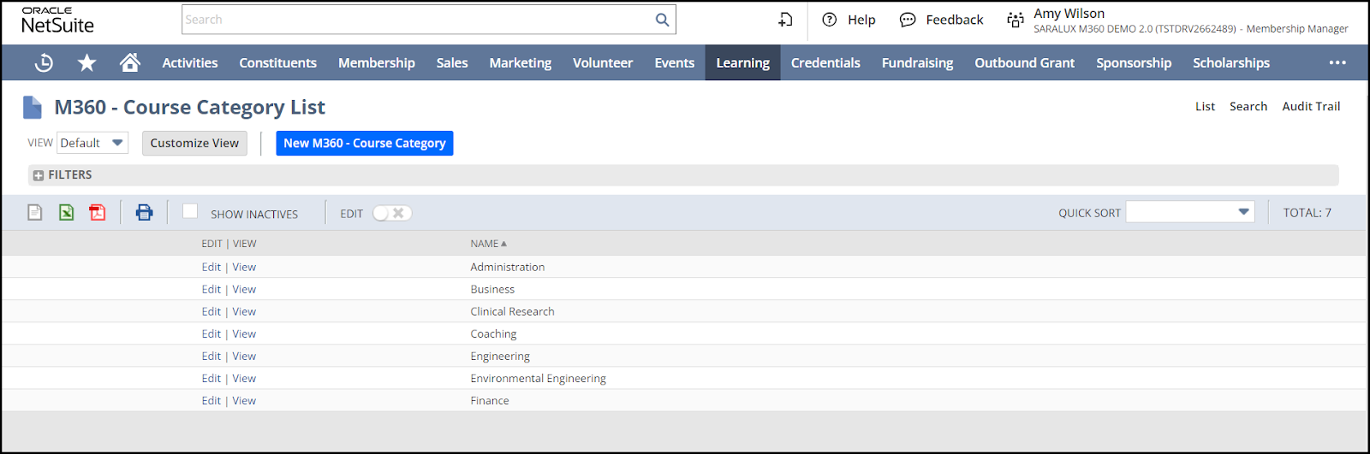
Task: Export list to Excel icon
Action: (66, 213)
